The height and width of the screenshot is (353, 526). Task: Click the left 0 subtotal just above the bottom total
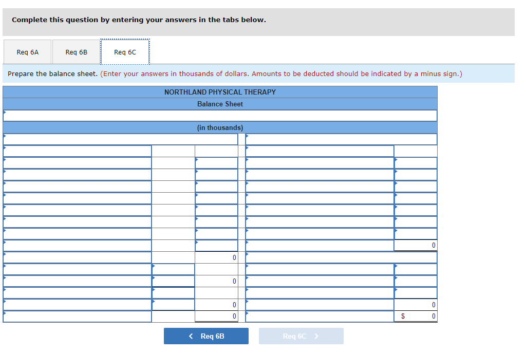tap(216, 305)
